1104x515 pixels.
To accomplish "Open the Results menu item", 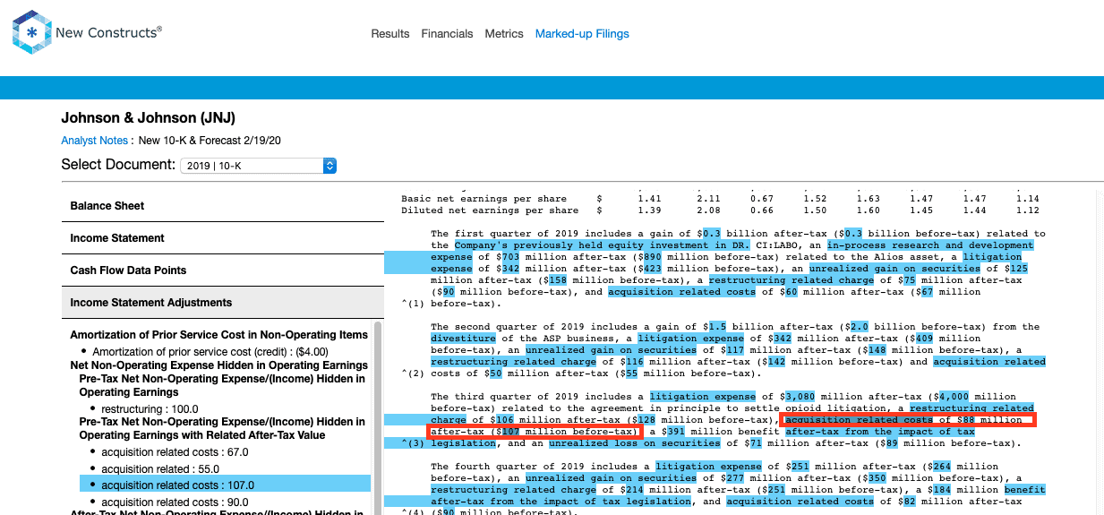I will pos(390,34).
